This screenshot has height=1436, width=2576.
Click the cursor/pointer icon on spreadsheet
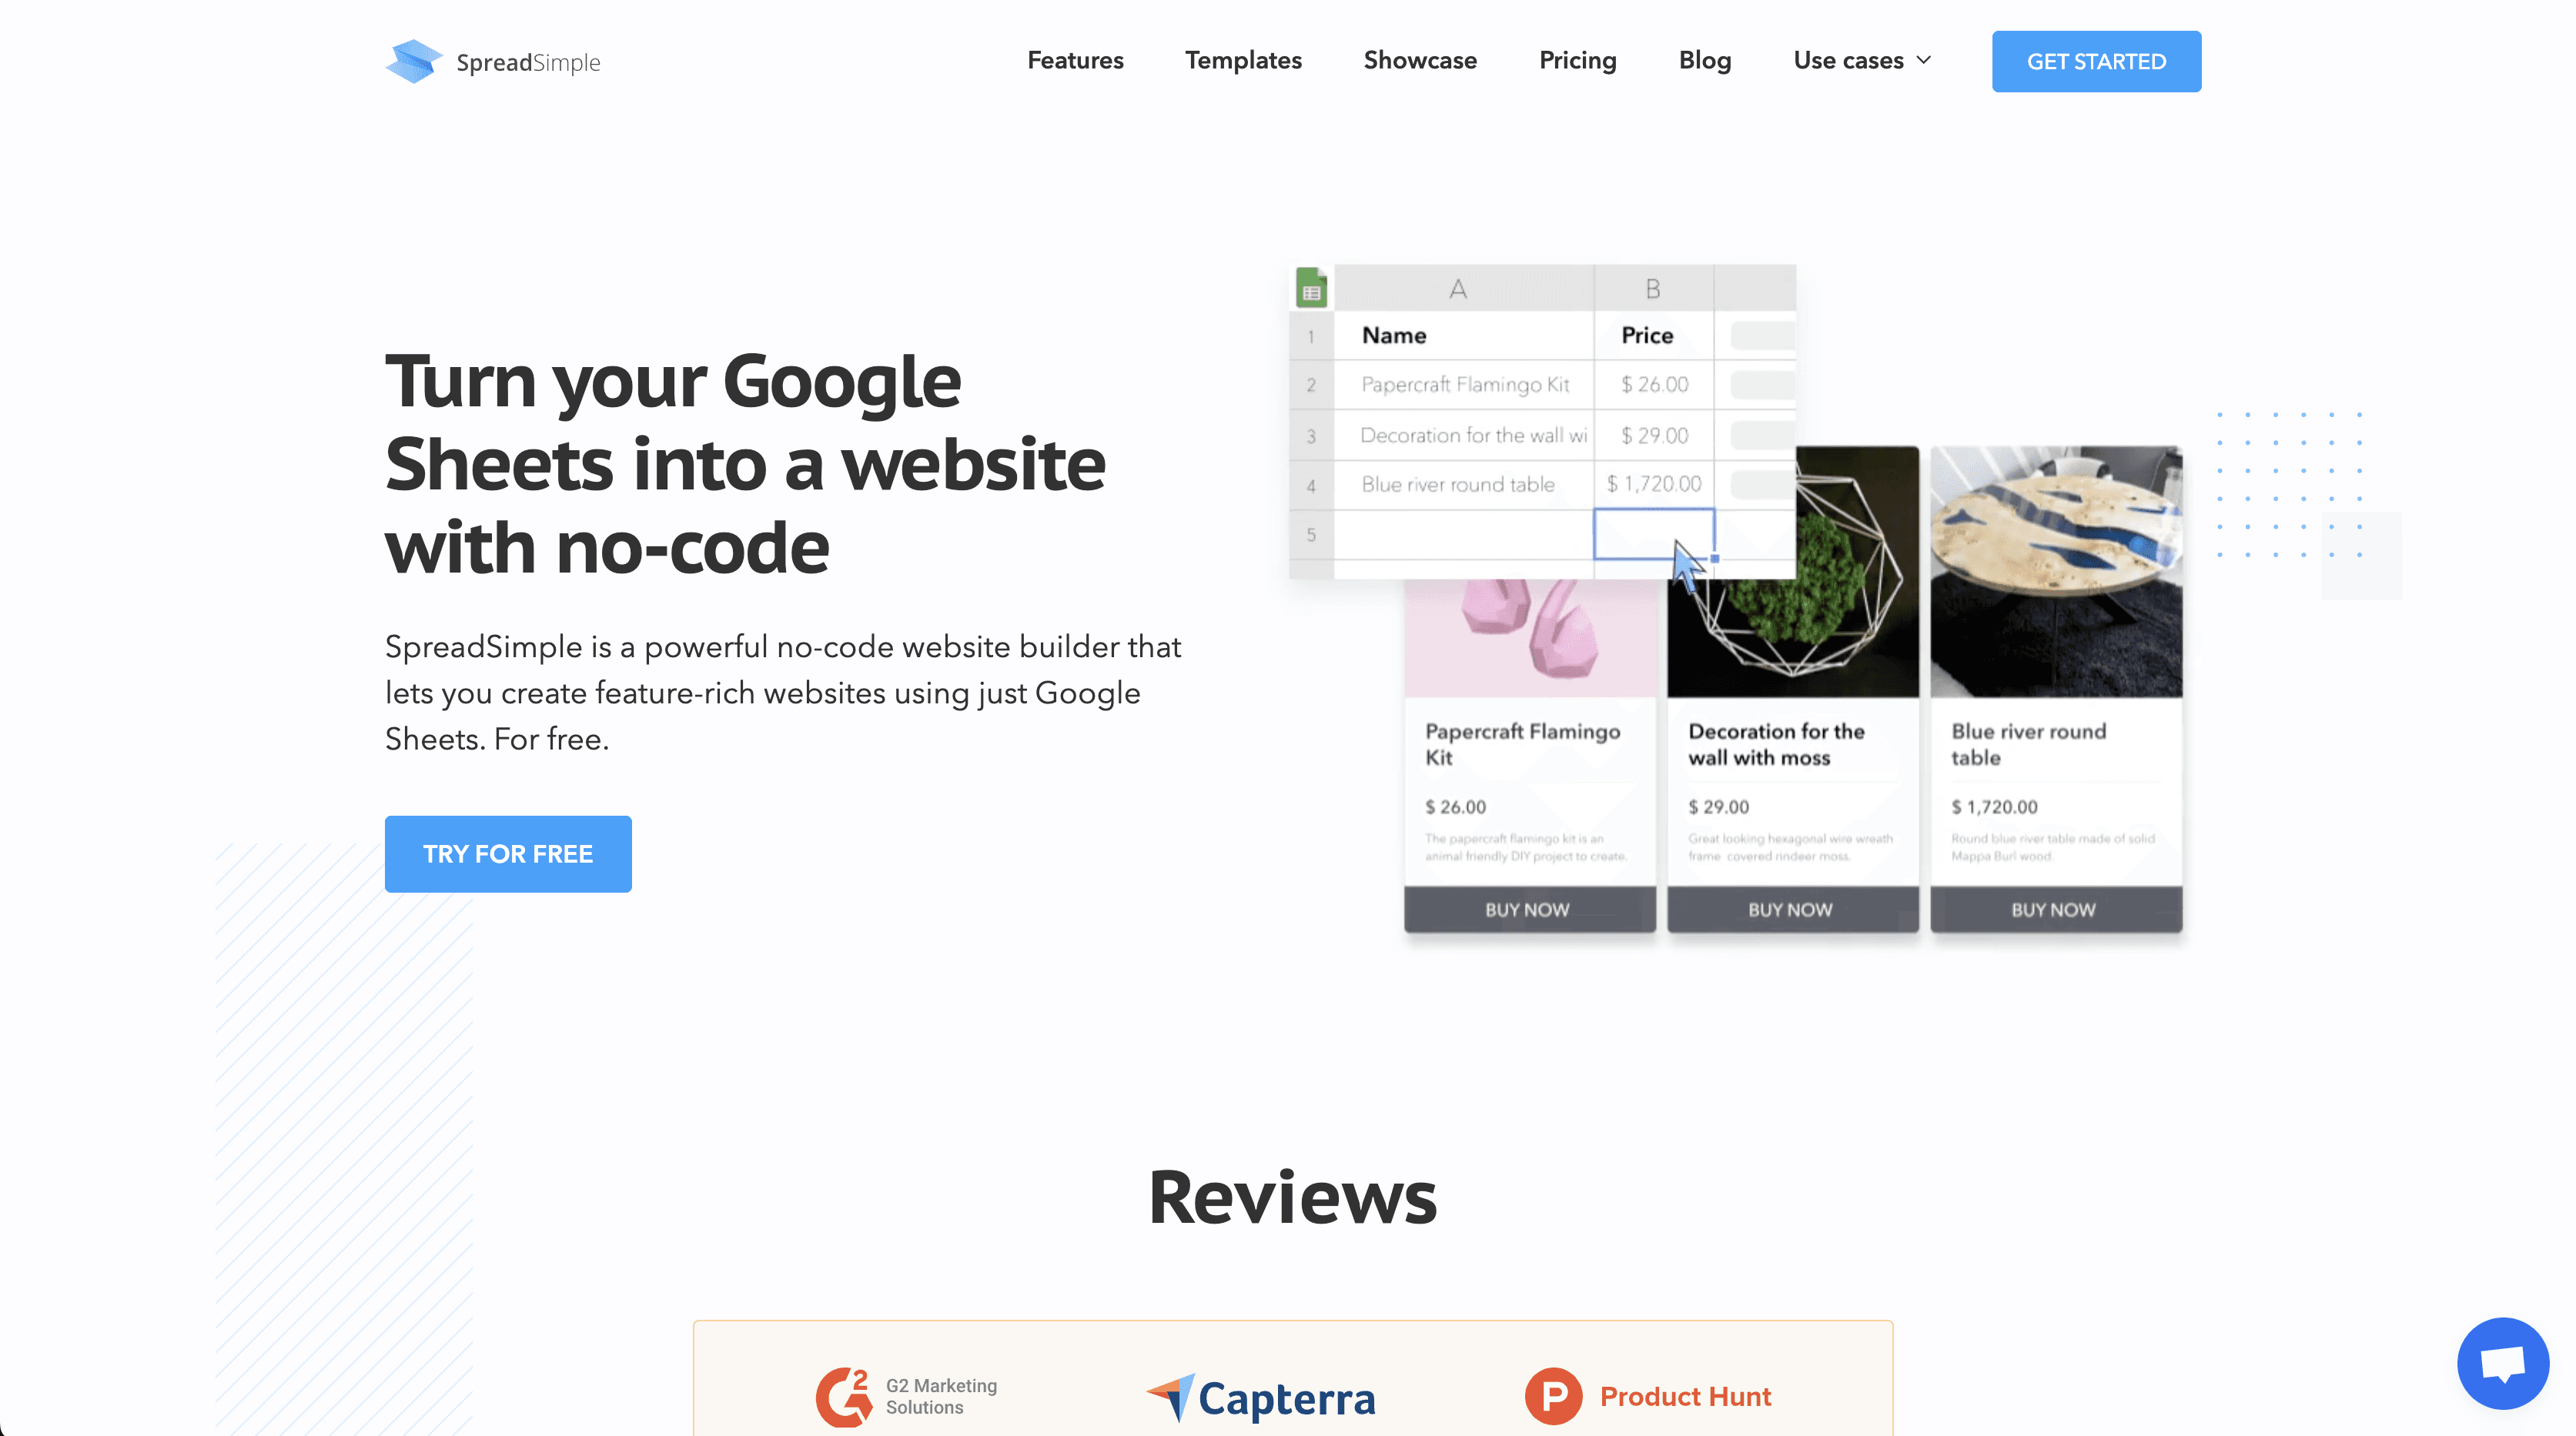(1686, 559)
